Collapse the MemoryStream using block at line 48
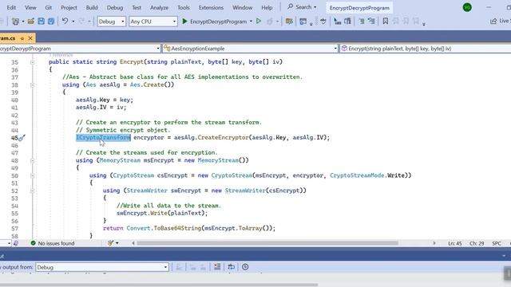Viewport: 511px width, 287px height. pos(32,160)
